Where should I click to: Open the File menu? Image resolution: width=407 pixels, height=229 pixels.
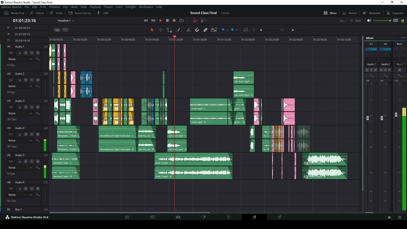(x=27, y=7)
